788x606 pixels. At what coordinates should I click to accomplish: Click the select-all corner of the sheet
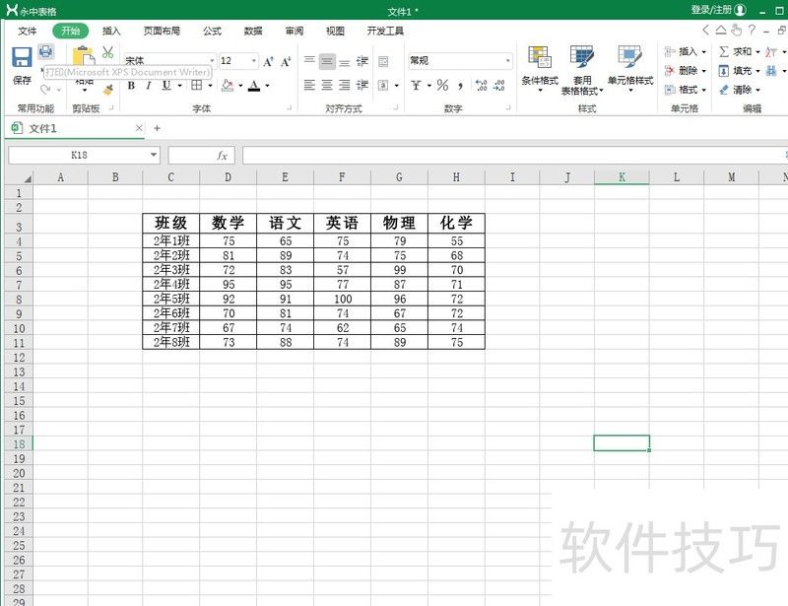click(x=19, y=177)
